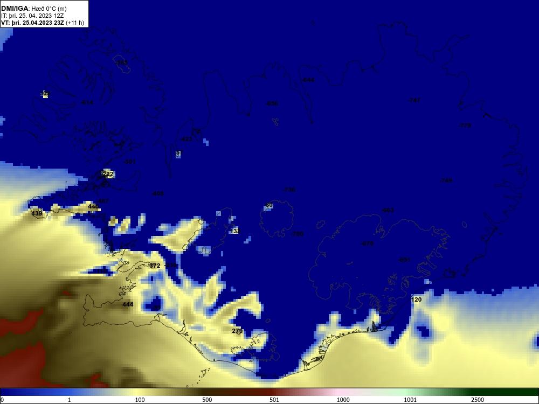The height and width of the screenshot is (404, 539).
Task: Click the -467 value on the map
Action: [102, 201]
